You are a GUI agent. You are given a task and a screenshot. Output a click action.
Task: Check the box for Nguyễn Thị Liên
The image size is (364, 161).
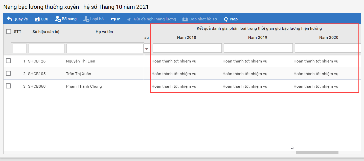coord(8,61)
